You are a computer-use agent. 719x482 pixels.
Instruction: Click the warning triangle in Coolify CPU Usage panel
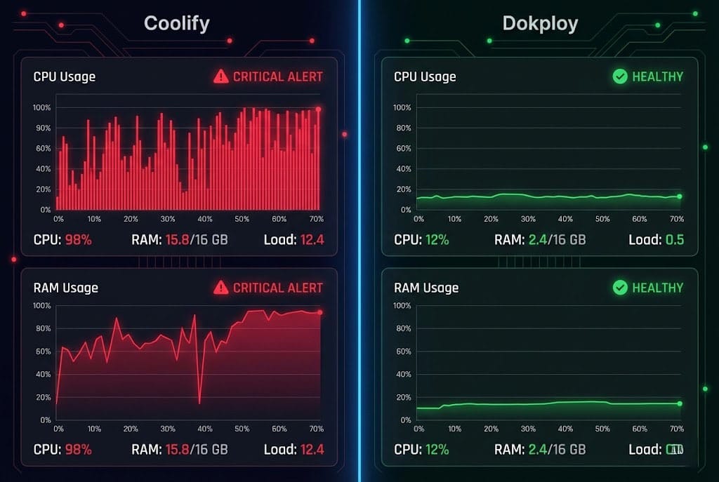coord(221,76)
